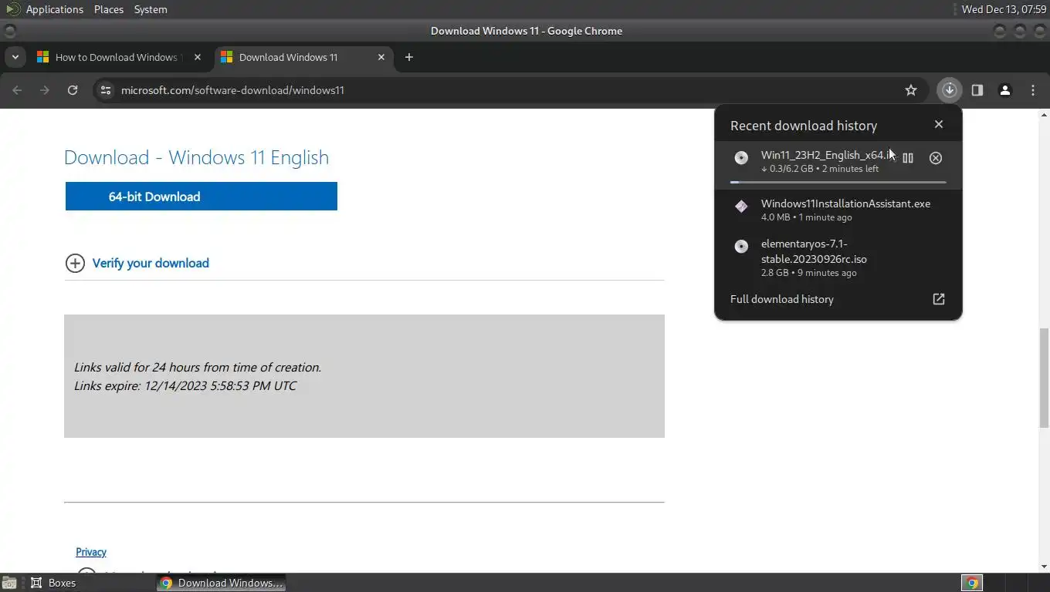Image resolution: width=1050 pixels, height=592 pixels.
Task: Open elementaryos-7.1-stable iso download entry
Action: [838, 257]
